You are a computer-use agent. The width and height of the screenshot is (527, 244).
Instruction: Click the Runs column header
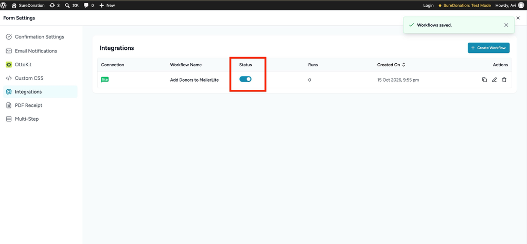tap(313, 65)
